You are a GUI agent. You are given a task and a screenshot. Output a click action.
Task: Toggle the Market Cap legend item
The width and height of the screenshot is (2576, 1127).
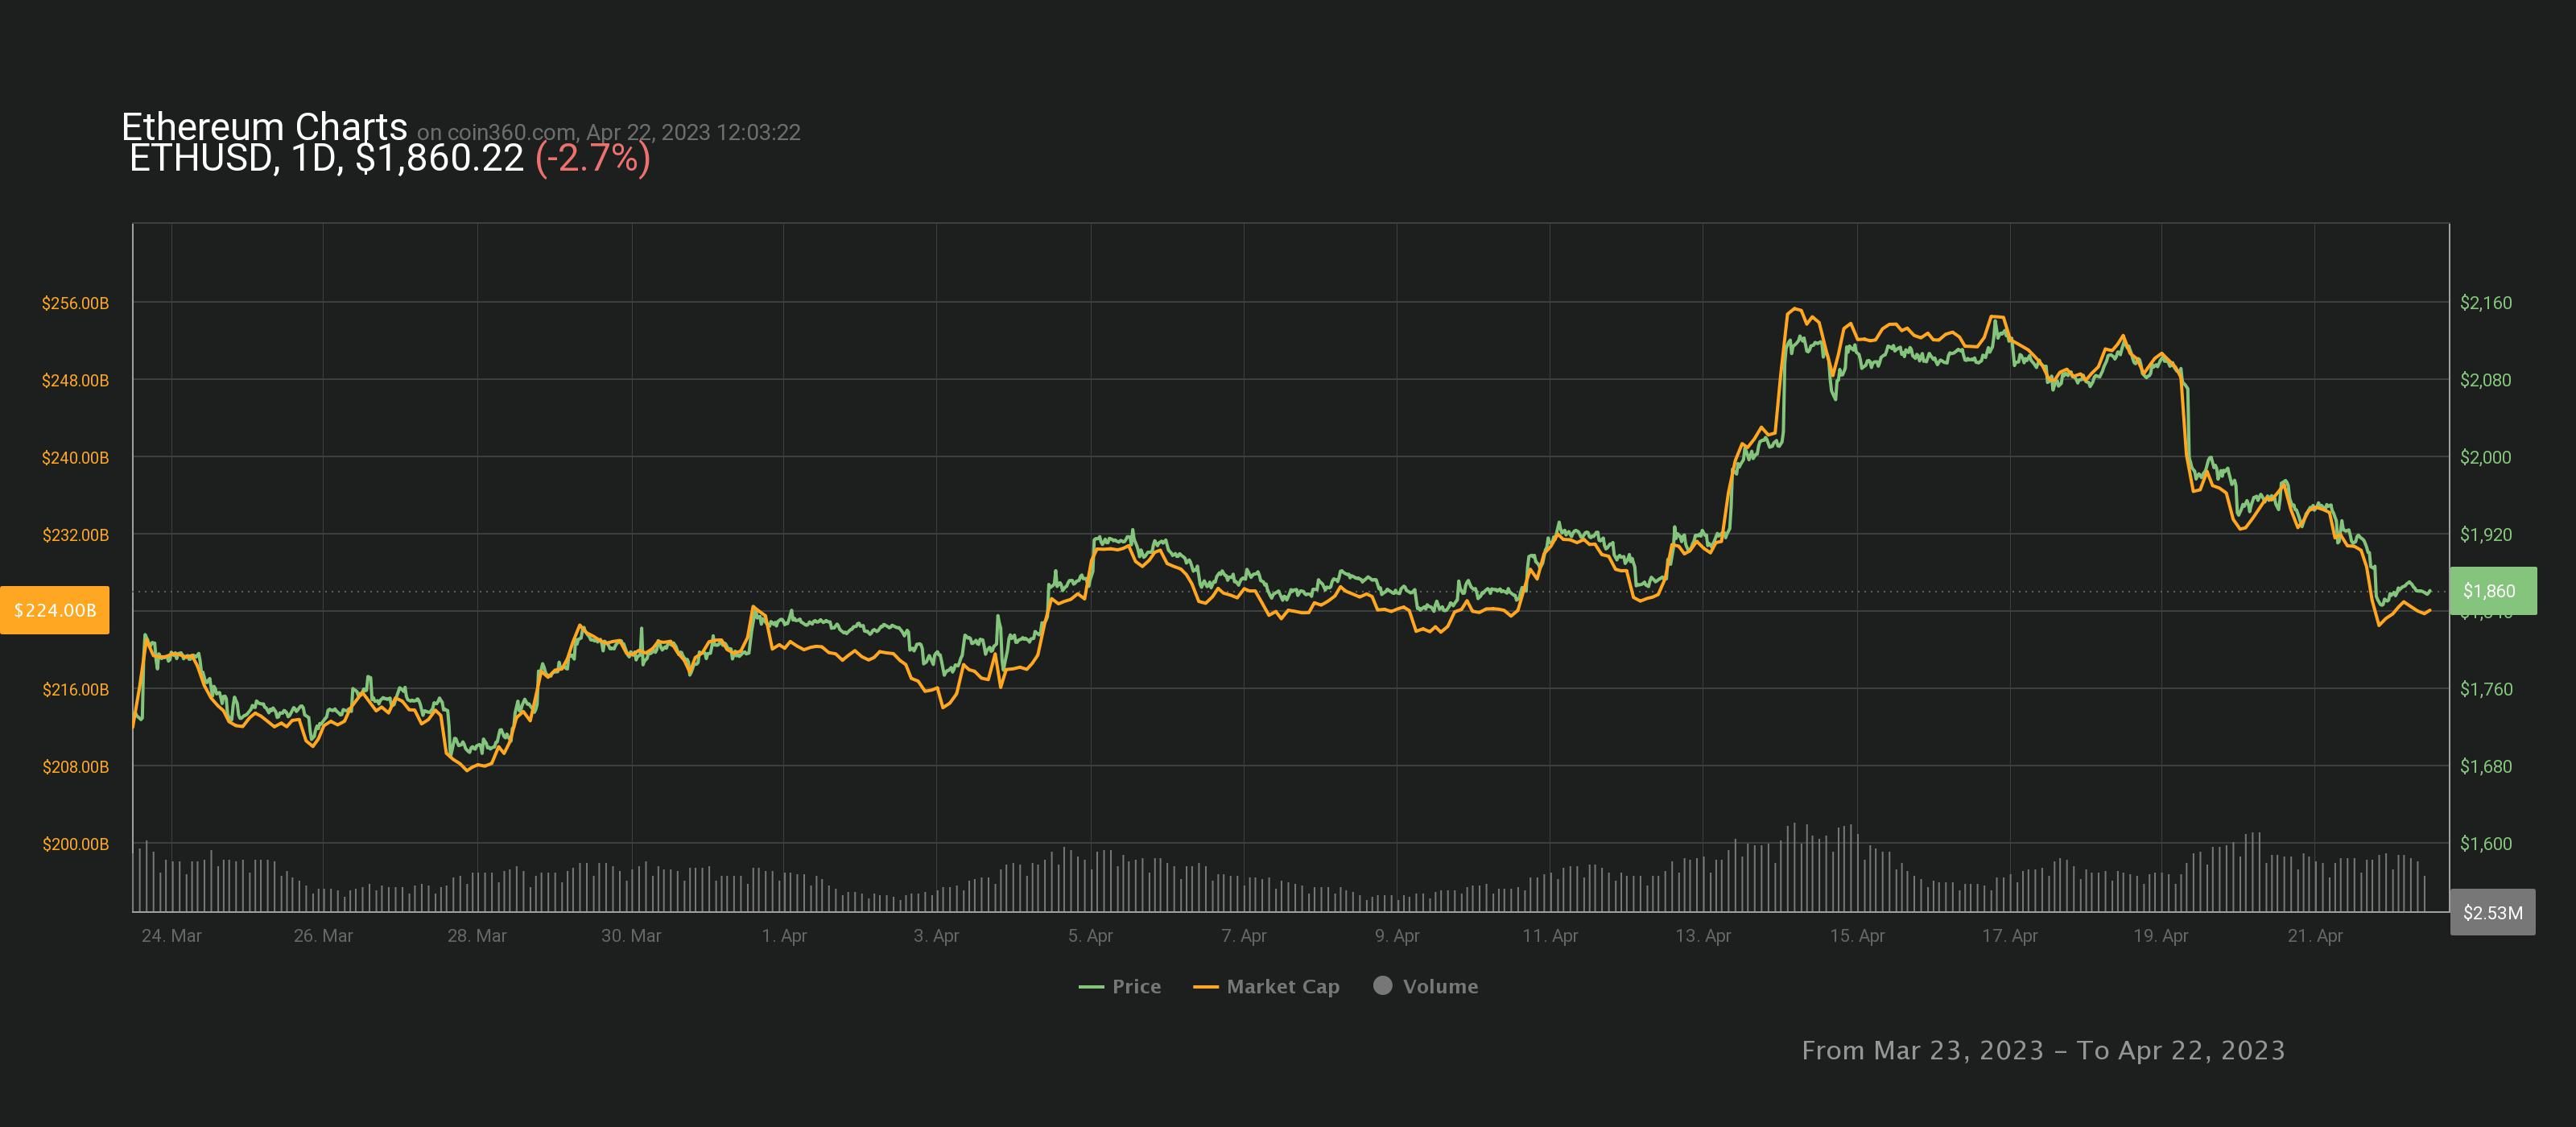1266,986
